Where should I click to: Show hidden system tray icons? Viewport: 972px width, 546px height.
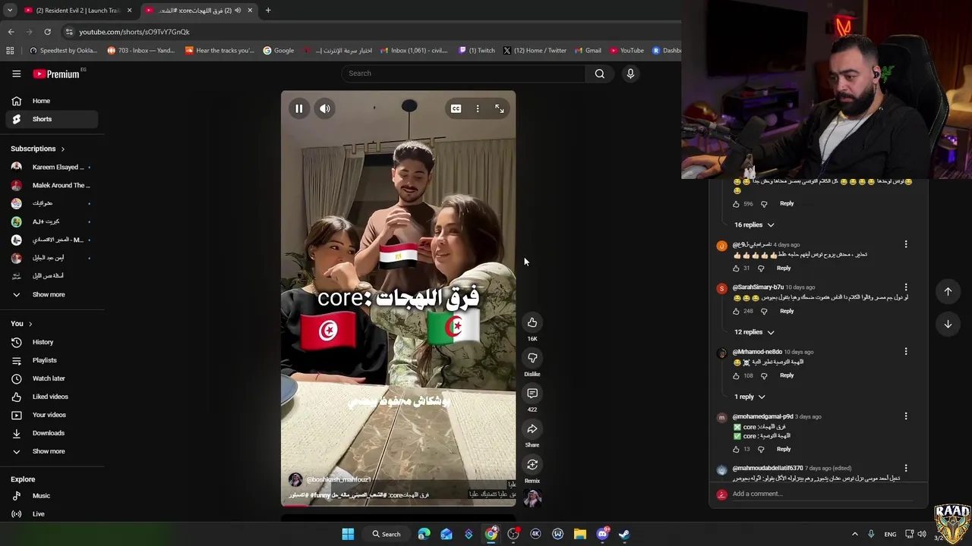(x=854, y=534)
